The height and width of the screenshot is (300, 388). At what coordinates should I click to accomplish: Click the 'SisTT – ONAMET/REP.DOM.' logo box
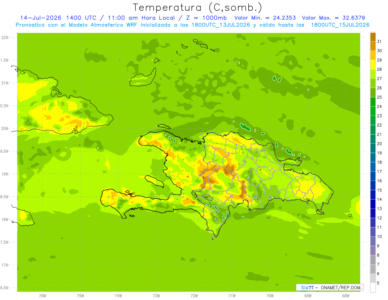(329, 287)
